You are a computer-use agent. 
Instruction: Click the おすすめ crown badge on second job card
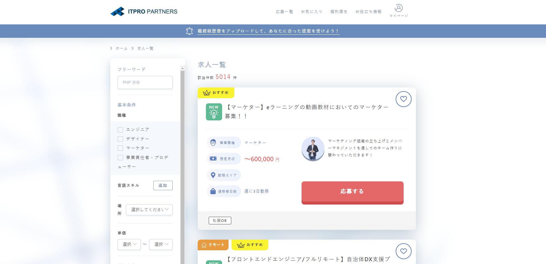pos(250,245)
